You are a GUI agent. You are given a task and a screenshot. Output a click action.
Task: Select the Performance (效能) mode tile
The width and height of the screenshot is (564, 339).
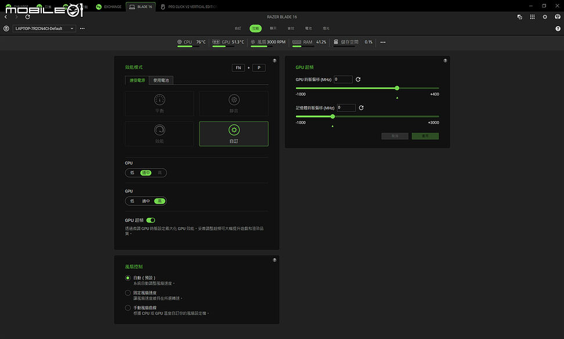click(x=160, y=134)
